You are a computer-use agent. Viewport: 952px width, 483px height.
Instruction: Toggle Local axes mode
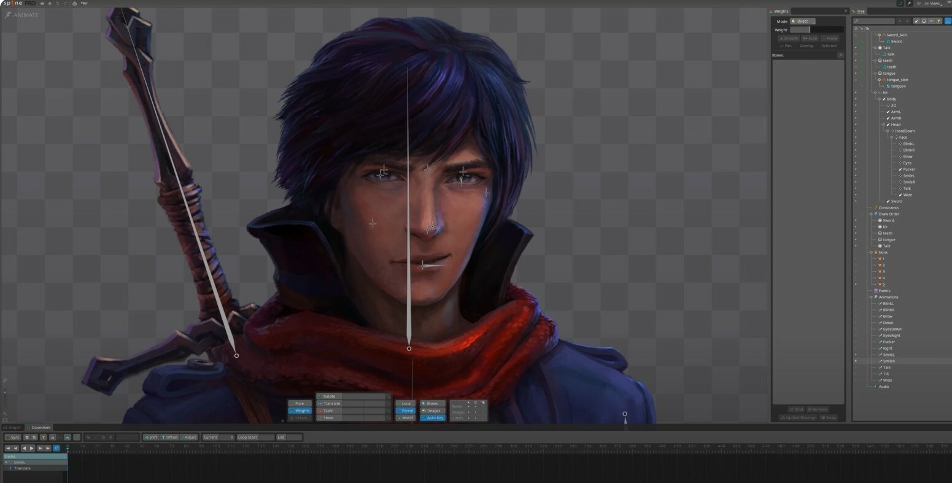pyautogui.click(x=405, y=403)
